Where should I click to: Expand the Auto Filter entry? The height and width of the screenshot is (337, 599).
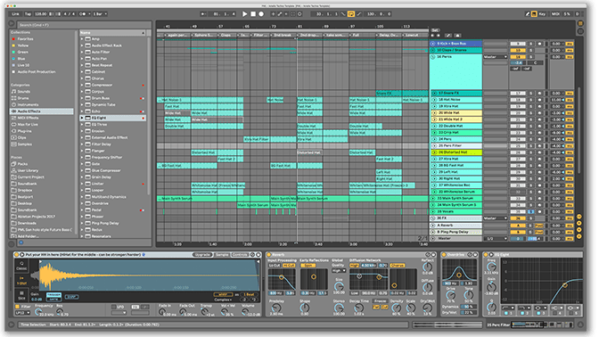(x=82, y=52)
